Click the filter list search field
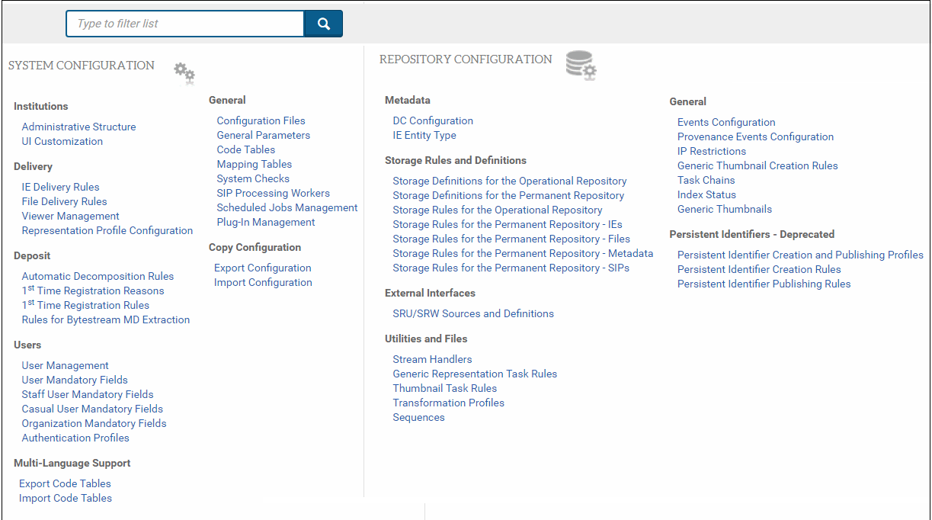 point(185,24)
